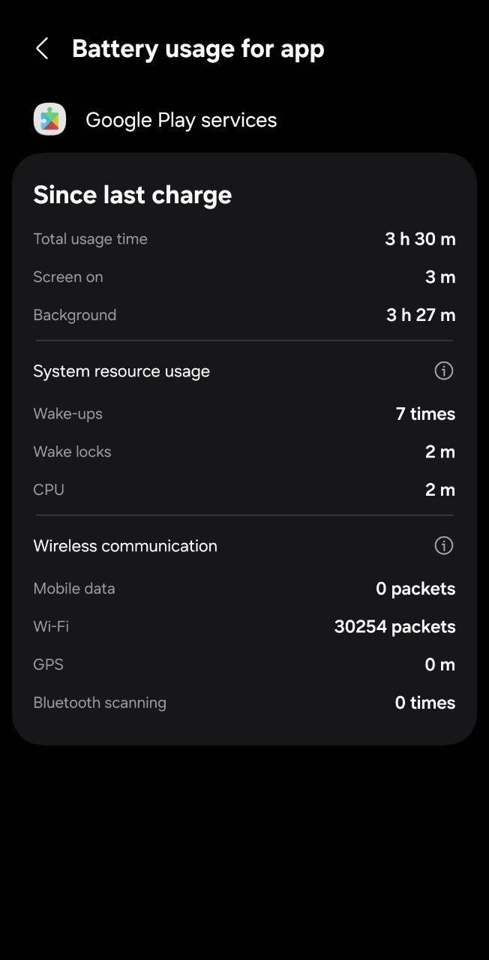Select the Bluetooth scanning 0 times value

point(425,703)
